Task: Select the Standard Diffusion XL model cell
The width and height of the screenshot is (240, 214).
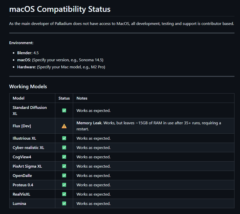Action: [x=32, y=110]
